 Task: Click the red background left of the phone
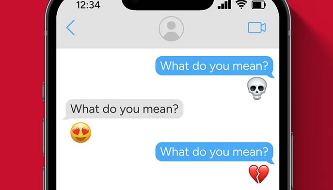[x=21, y=95]
